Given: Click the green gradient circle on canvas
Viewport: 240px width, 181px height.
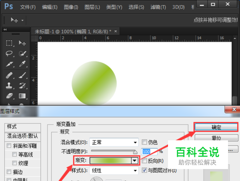Looking at the screenshot, I should tap(94, 83).
